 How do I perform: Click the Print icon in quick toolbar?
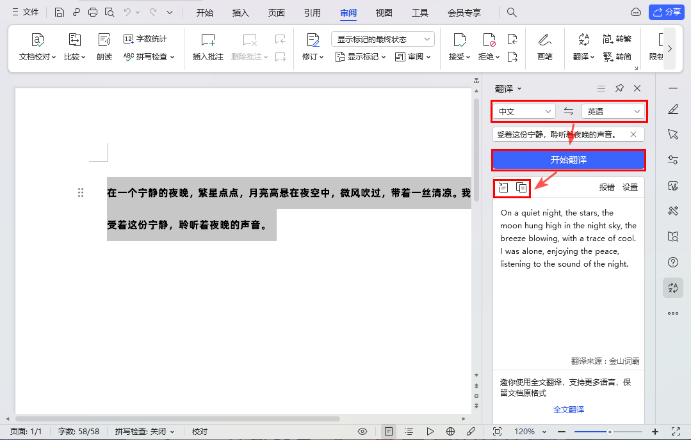tap(93, 12)
